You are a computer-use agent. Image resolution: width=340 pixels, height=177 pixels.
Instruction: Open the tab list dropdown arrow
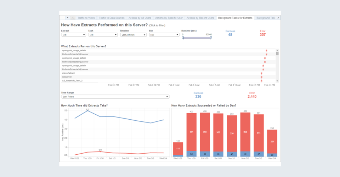(68, 18)
